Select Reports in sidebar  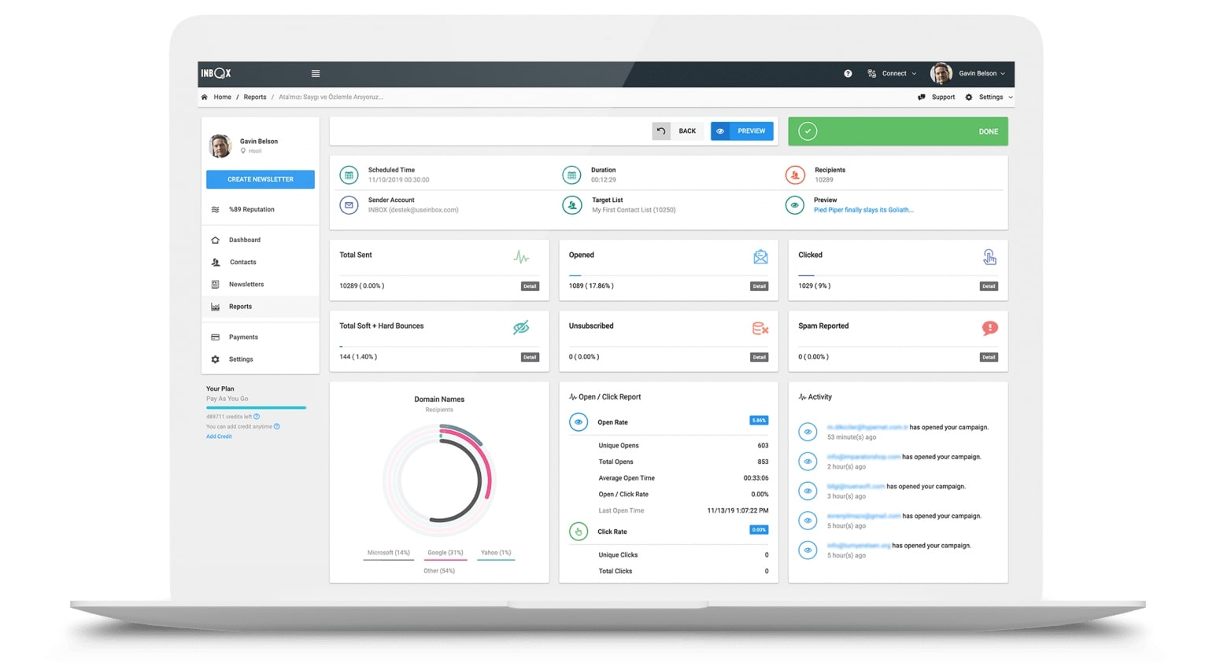coord(261,307)
